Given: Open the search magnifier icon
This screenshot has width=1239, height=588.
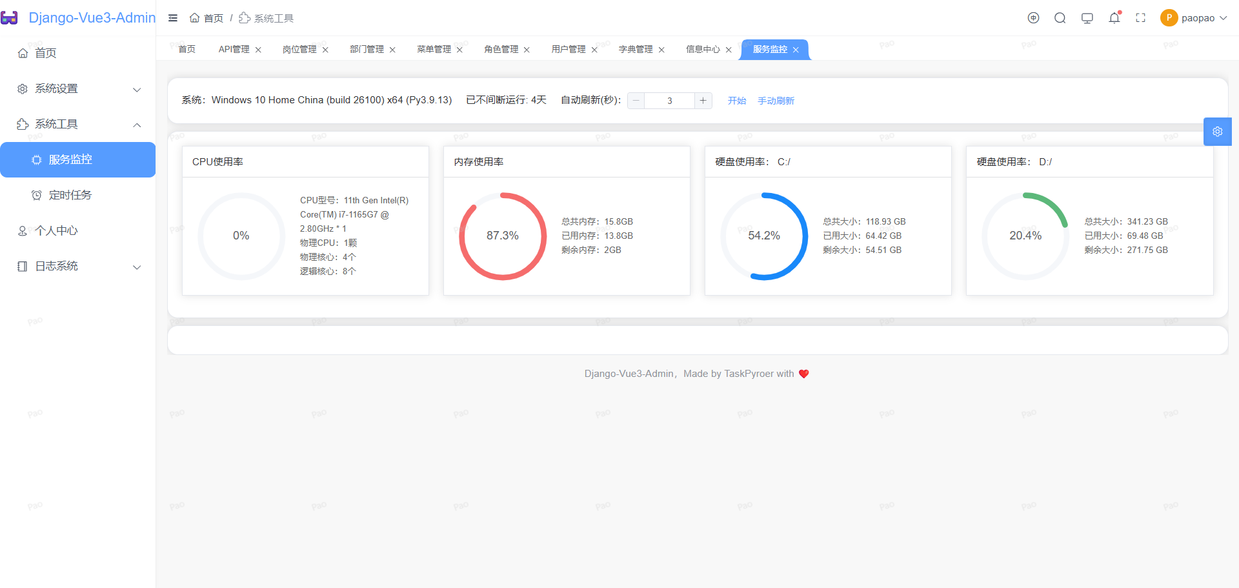Looking at the screenshot, I should click(x=1060, y=18).
